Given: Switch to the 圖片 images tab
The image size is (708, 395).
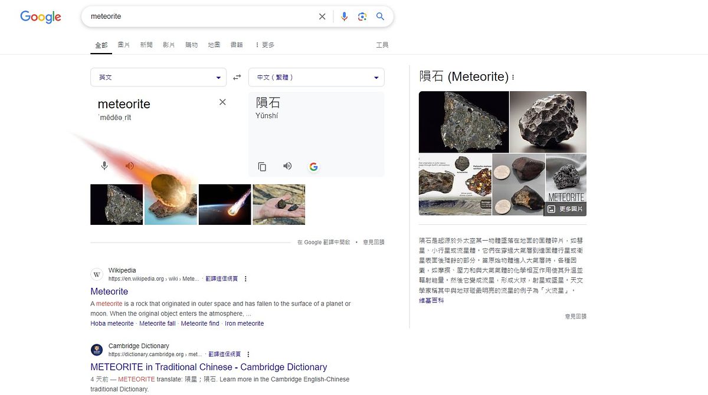Looking at the screenshot, I should [x=123, y=45].
